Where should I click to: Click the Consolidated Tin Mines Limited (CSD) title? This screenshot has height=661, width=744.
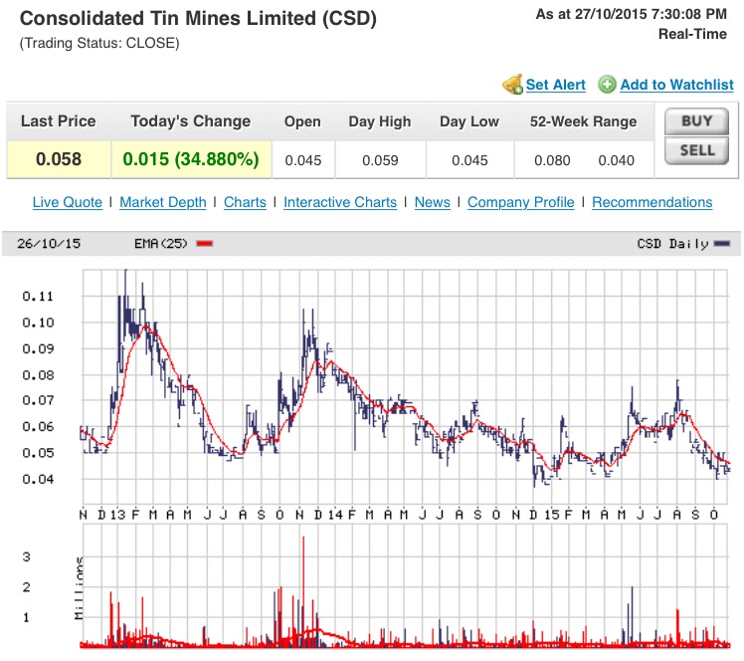click(198, 19)
